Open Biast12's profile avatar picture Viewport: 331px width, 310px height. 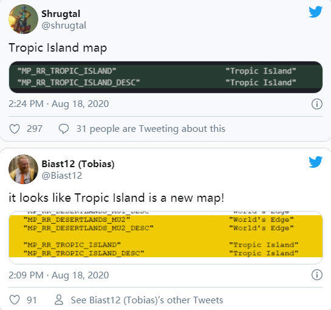[x=23, y=169]
